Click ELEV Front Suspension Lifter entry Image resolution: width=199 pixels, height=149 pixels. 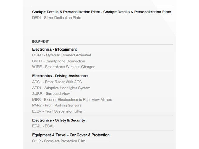tap(57, 111)
